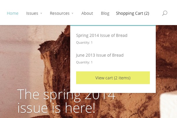The height and width of the screenshot is (118, 177).
Task: Select Quantity under Spring 2014 Issue
Action: tap(84, 42)
